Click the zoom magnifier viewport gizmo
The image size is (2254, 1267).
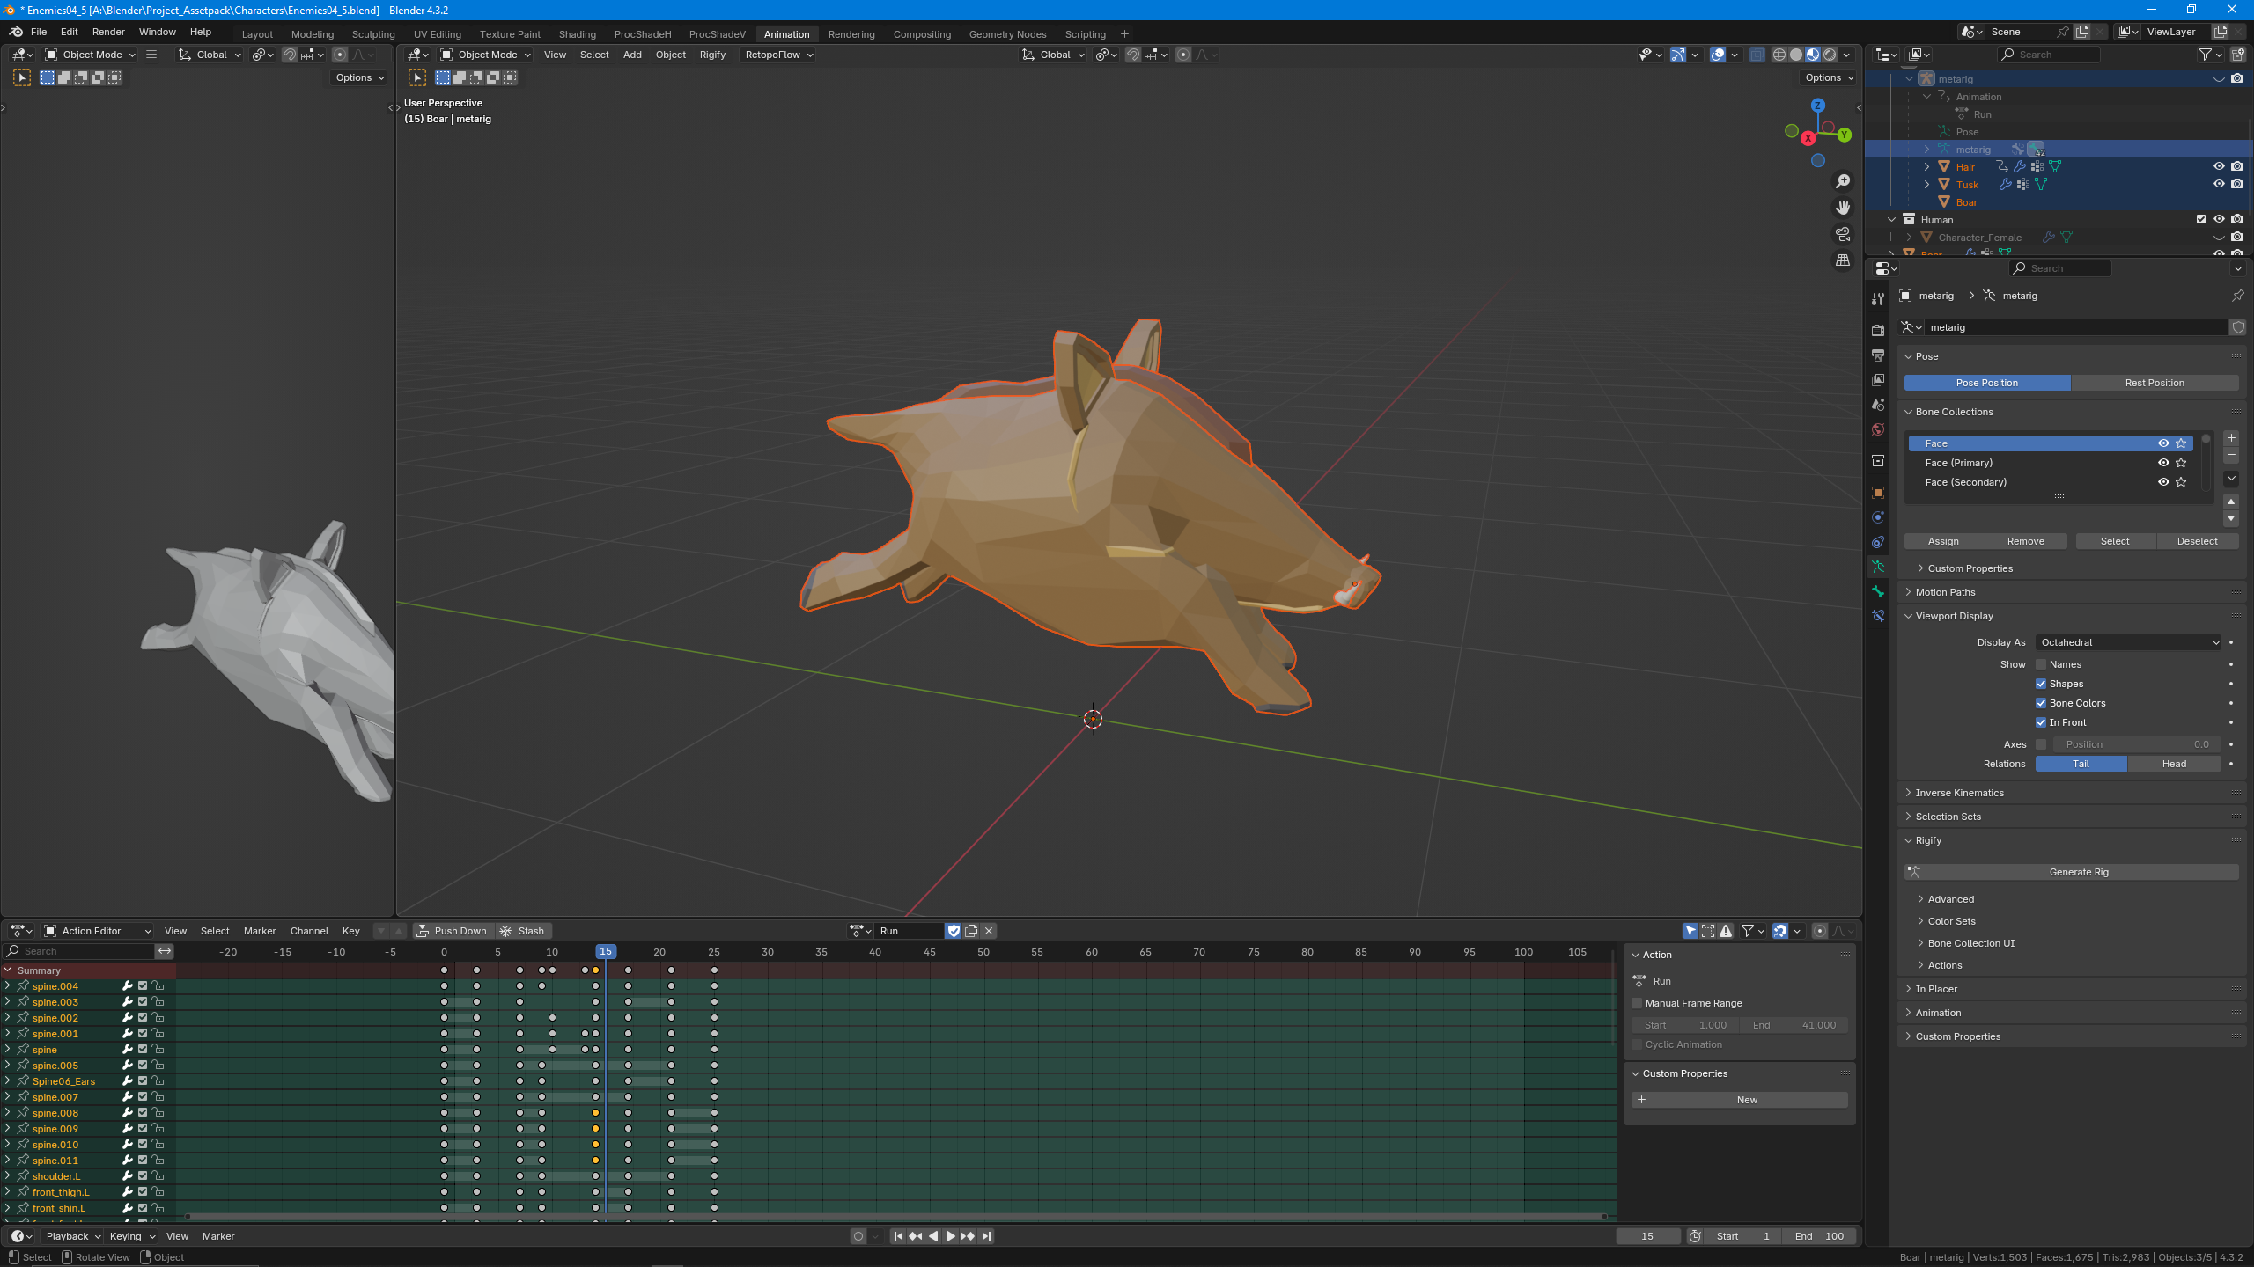tap(1843, 181)
